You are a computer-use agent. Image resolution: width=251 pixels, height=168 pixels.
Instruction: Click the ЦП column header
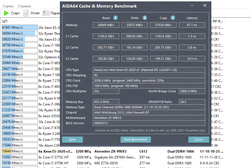(x=5, y=21)
